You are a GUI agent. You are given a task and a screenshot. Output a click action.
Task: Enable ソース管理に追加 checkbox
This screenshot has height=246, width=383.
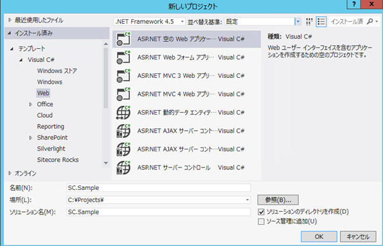[x=261, y=222]
